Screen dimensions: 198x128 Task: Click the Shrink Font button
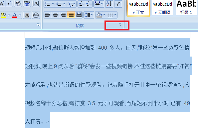coord(9,3)
